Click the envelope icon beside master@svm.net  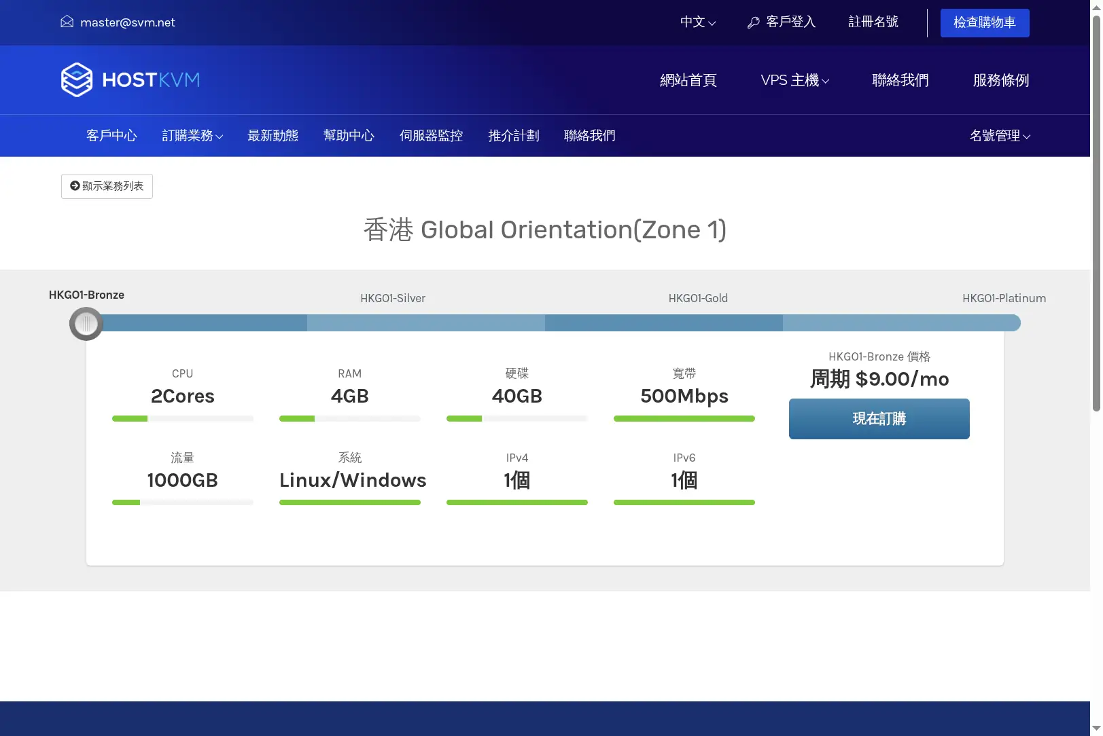[67, 22]
